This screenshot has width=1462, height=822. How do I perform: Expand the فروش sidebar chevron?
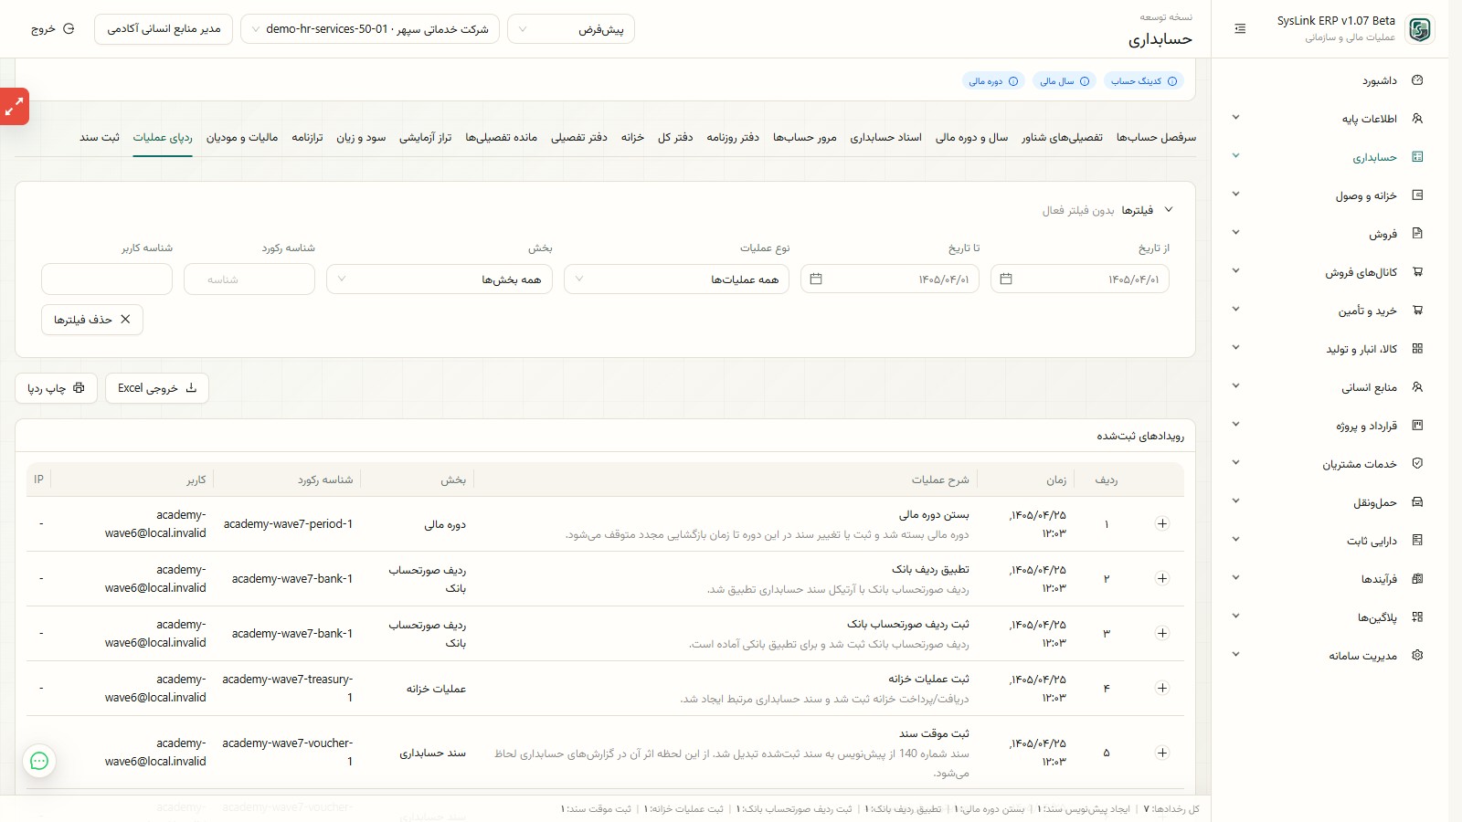(x=1235, y=233)
